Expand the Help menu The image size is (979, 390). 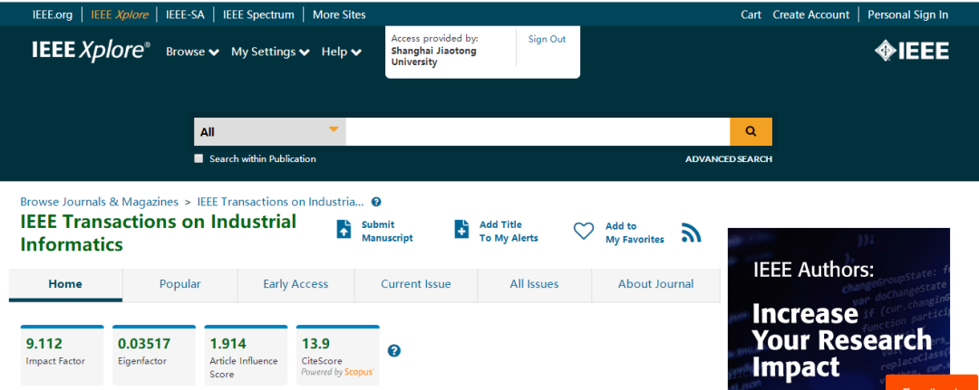pyautogui.click(x=342, y=52)
